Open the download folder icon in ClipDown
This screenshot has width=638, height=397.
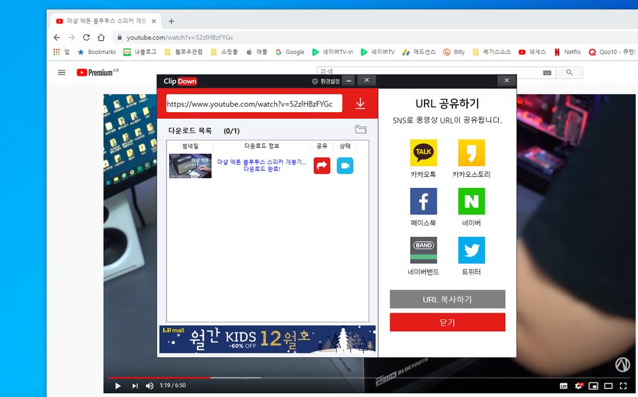(x=361, y=129)
